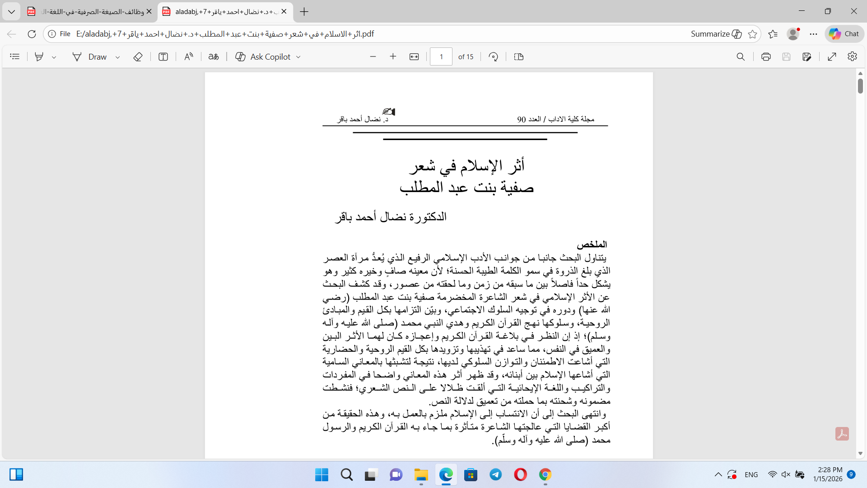Open Copilot Chat panel

(x=844, y=34)
